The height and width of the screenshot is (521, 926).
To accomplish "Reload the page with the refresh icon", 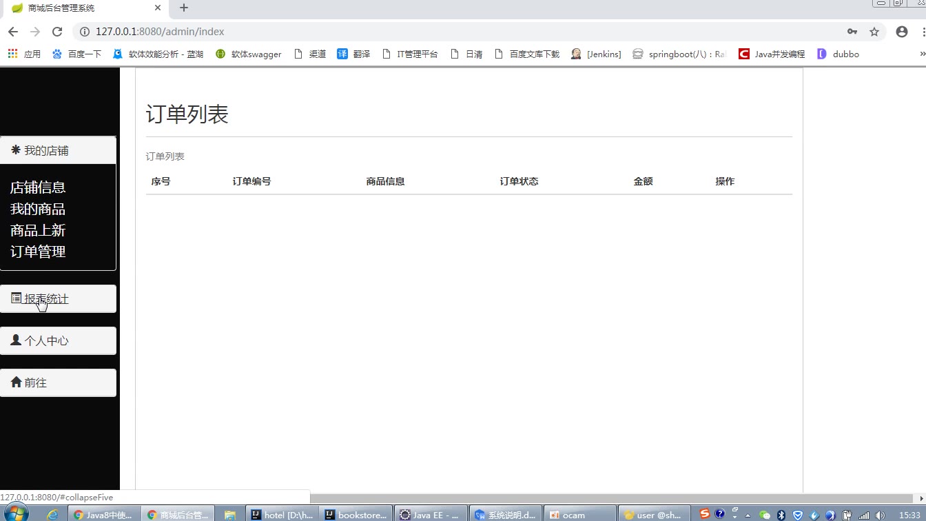I will 57,32.
